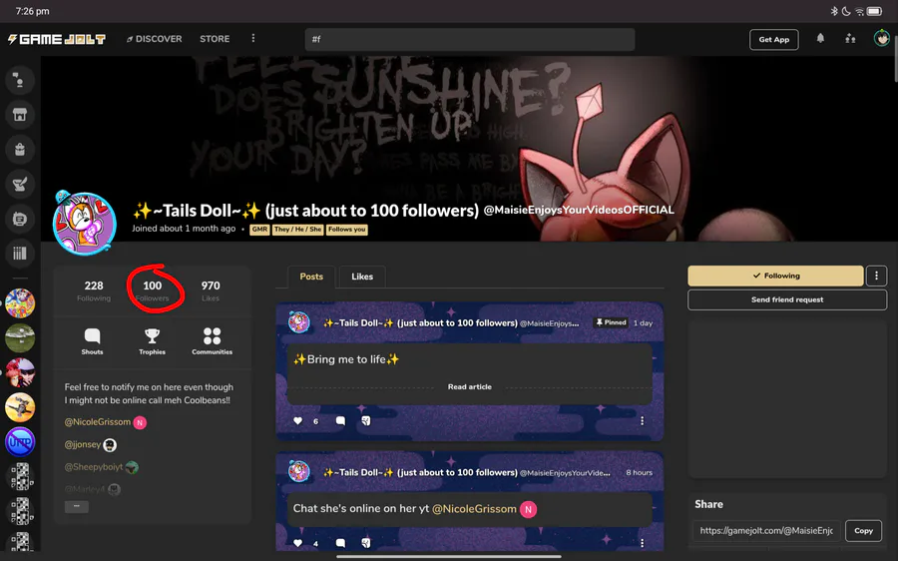The height and width of the screenshot is (561, 898).
Task: Switch to the Likes tab
Action: click(x=362, y=277)
